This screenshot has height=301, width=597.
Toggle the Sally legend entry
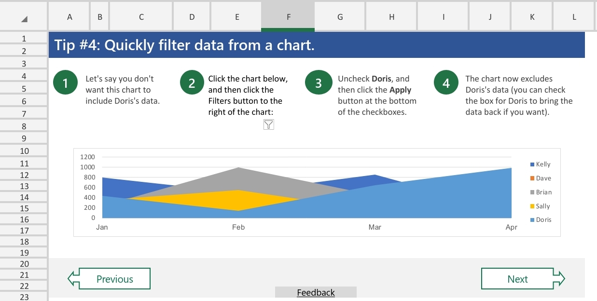click(542, 206)
